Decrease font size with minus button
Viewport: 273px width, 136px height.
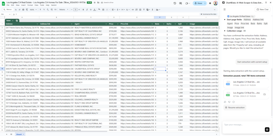tap(71, 10)
